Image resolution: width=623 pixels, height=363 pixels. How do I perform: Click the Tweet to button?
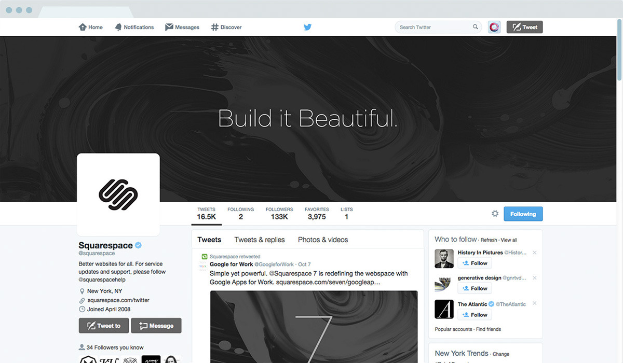104,326
